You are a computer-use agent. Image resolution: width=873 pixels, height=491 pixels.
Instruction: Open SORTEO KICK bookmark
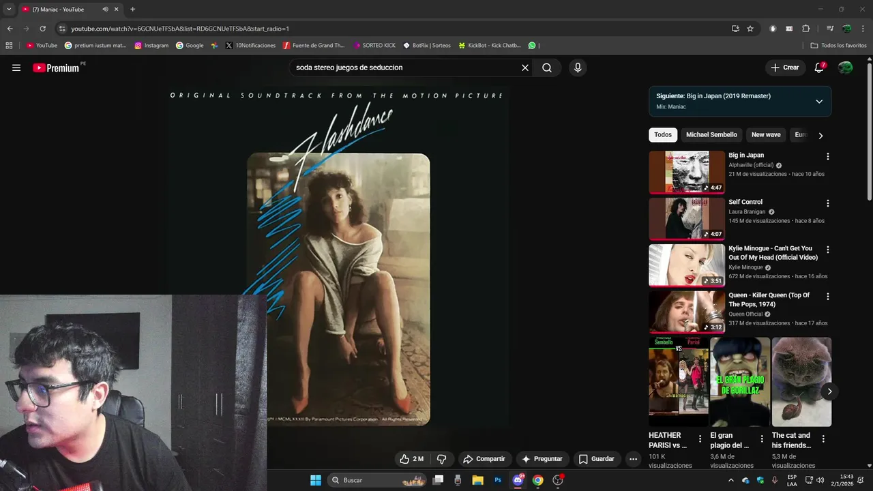(374, 46)
